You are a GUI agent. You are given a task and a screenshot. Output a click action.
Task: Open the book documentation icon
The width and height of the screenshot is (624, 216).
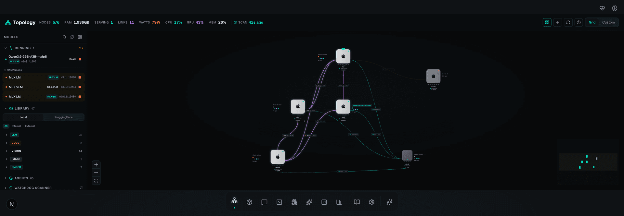357,202
